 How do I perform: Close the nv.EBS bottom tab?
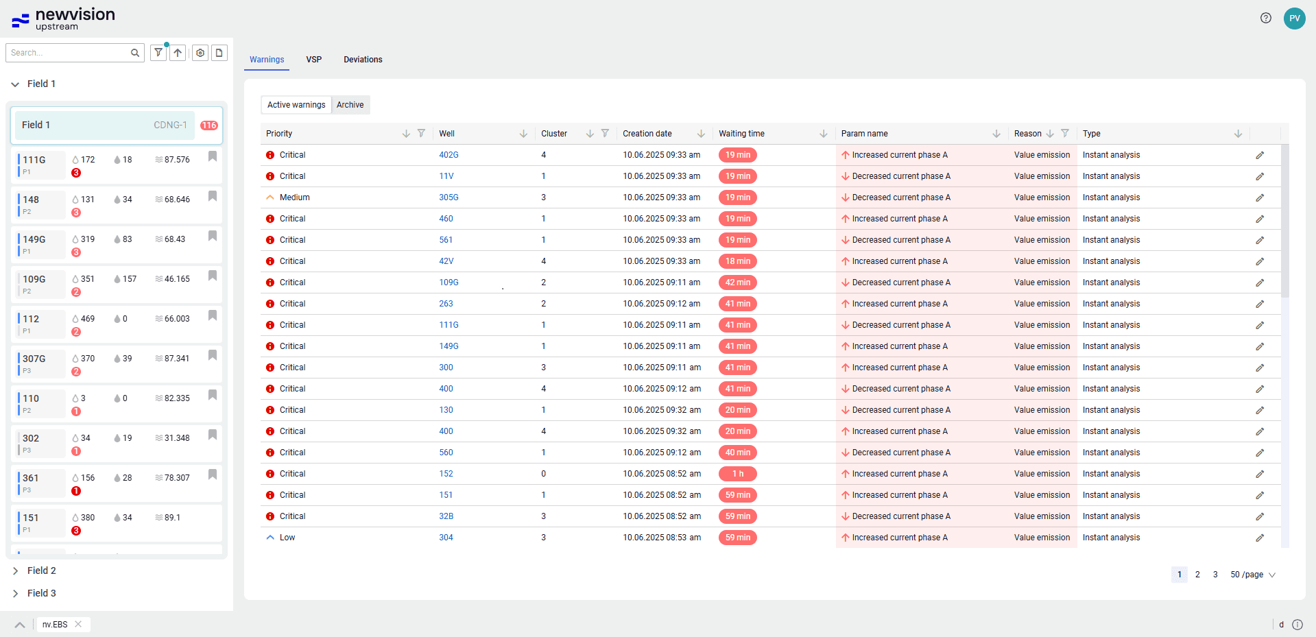[78, 624]
